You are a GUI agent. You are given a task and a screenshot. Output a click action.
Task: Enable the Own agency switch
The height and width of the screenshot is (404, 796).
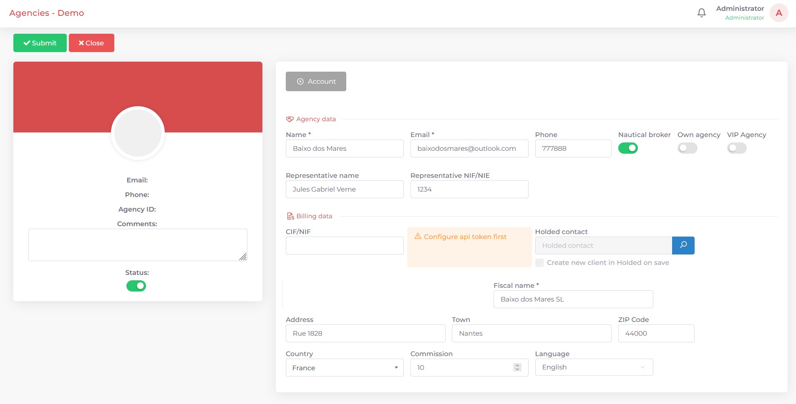coord(687,148)
